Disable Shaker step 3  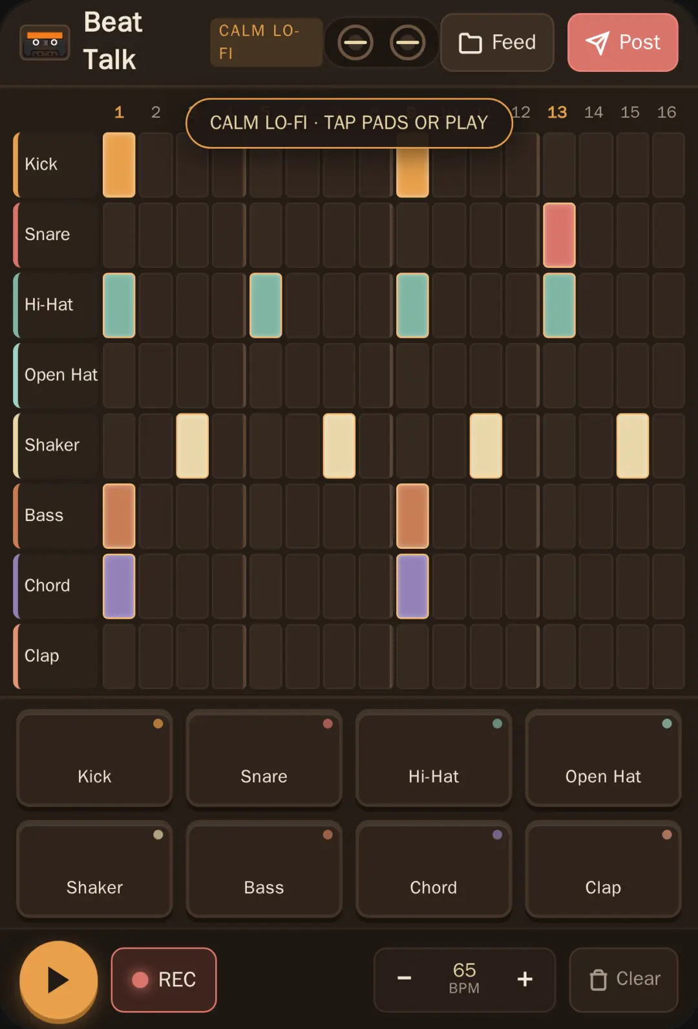(193, 446)
